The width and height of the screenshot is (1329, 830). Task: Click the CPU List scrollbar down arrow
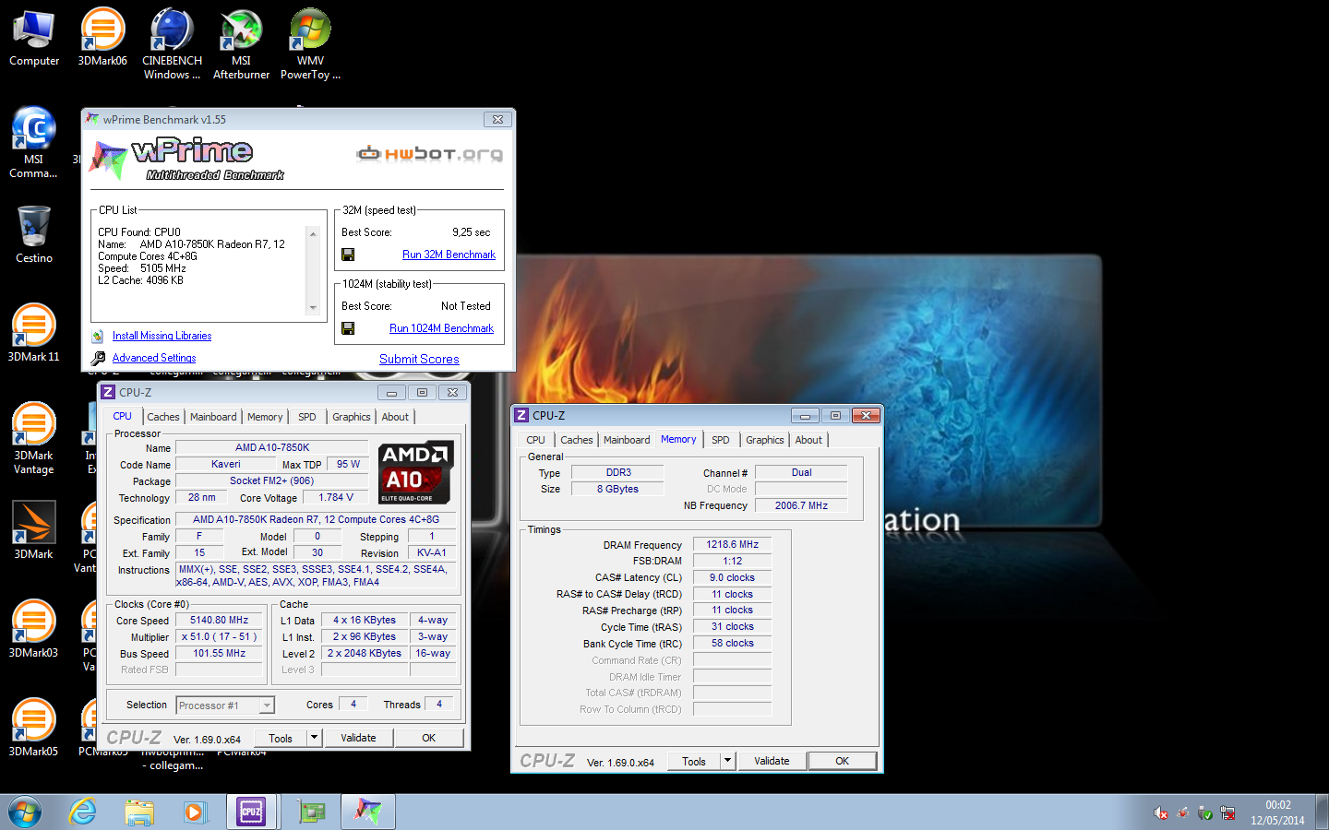[313, 308]
